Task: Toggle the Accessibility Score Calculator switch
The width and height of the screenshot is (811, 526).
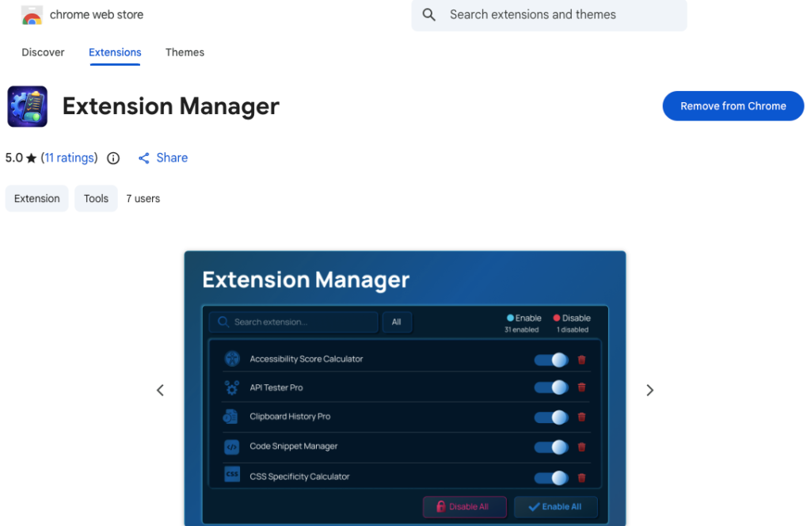Action: [x=551, y=360]
